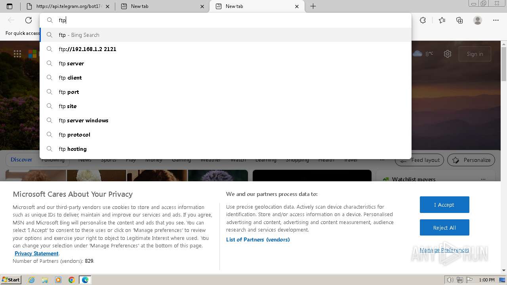507x285 pixels.
Task: Click Reject All cookie button
Action: (x=444, y=228)
